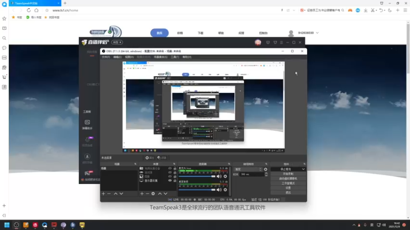Remove selected source in OBS

[148, 194]
